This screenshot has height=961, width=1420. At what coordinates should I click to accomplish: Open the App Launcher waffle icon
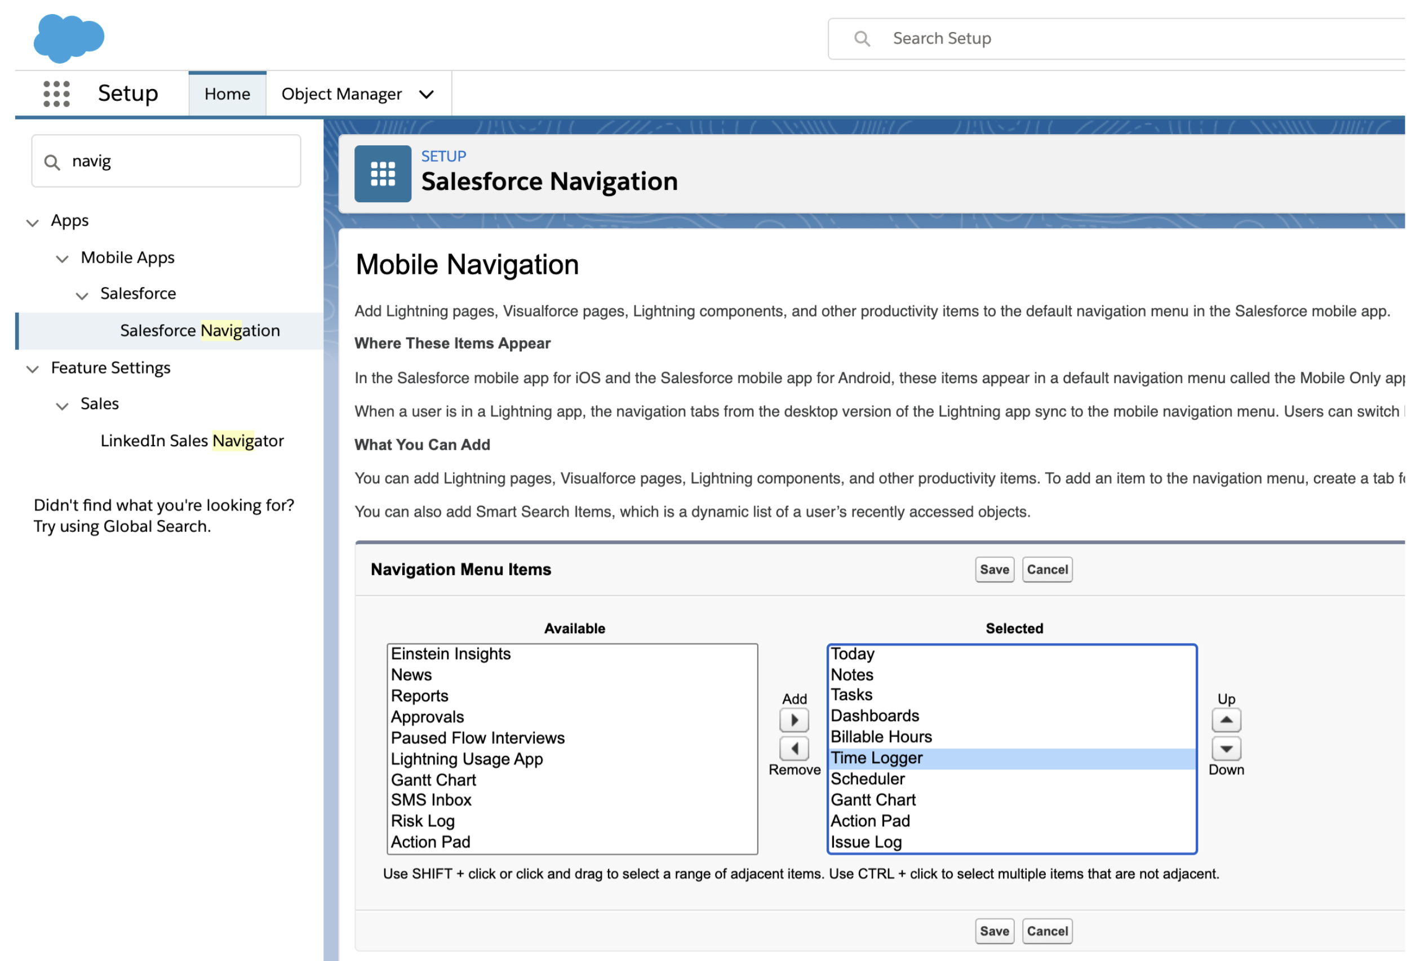(x=56, y=94)
